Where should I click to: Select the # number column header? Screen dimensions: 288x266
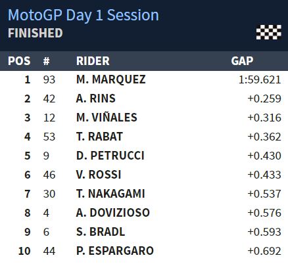[x=46, y=61]
